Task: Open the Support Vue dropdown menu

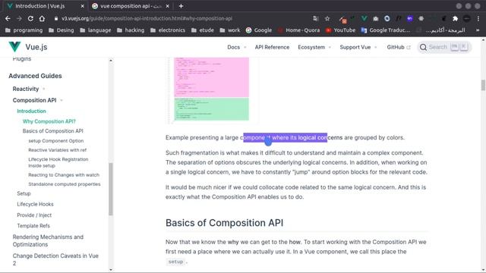Action: [x=358, y=47]
